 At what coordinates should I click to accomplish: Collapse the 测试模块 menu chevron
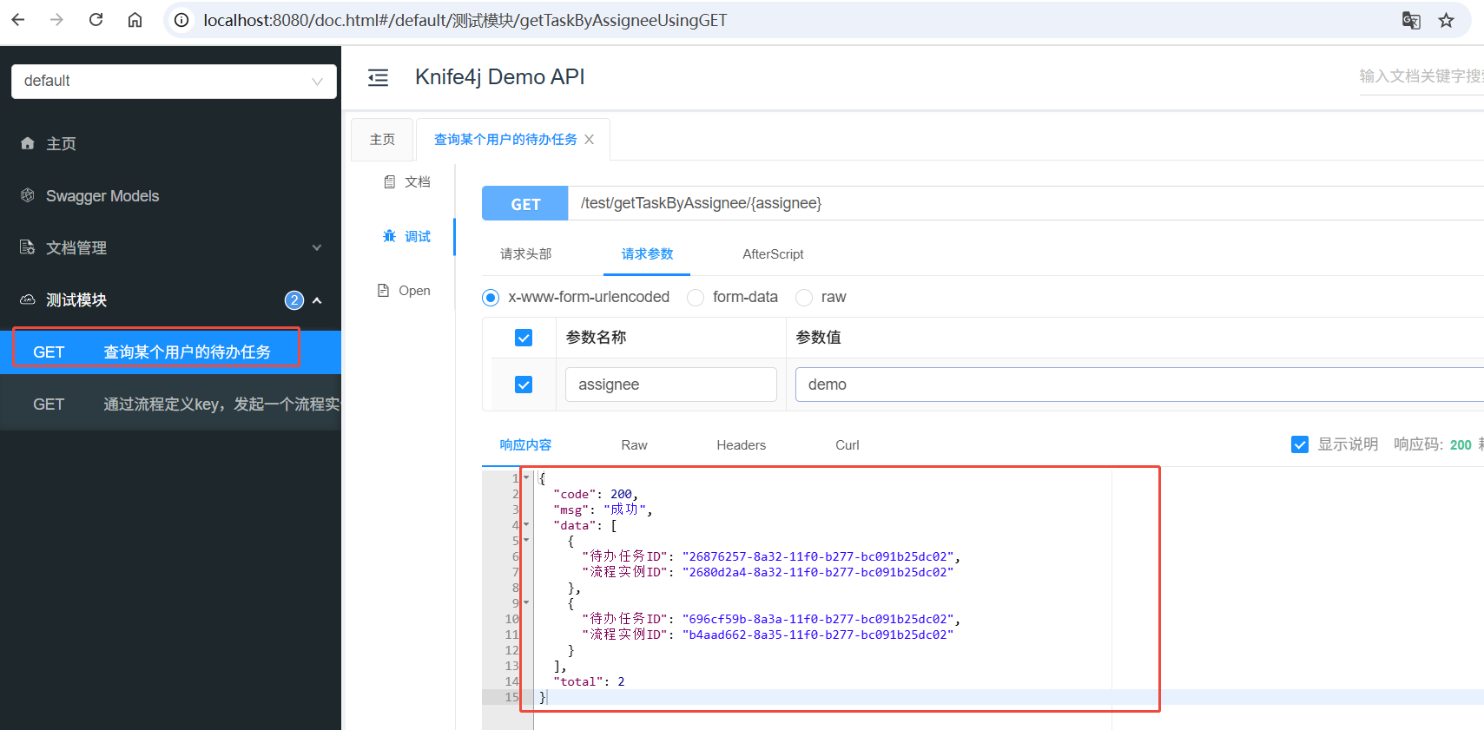click(317, 300)
